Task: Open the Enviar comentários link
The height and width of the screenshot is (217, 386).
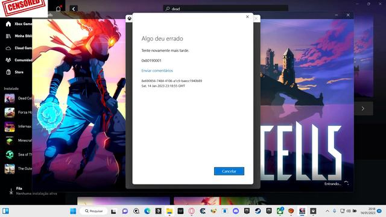Action: [157, 71]
